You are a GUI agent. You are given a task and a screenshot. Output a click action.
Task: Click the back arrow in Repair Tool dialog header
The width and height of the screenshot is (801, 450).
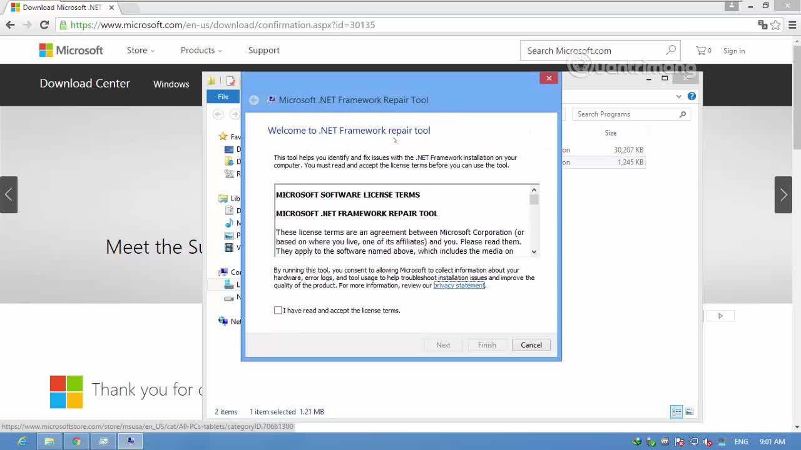click(x=254, y=100)
